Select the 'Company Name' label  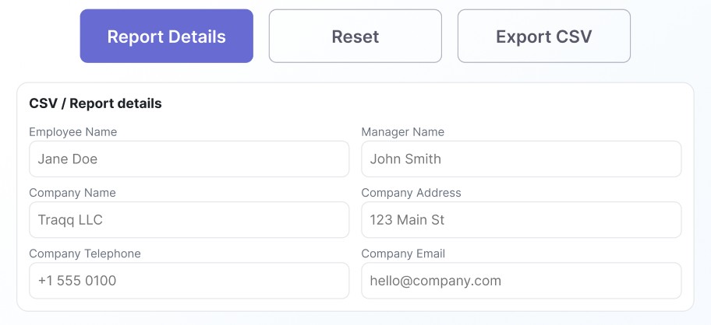(72, 193)
